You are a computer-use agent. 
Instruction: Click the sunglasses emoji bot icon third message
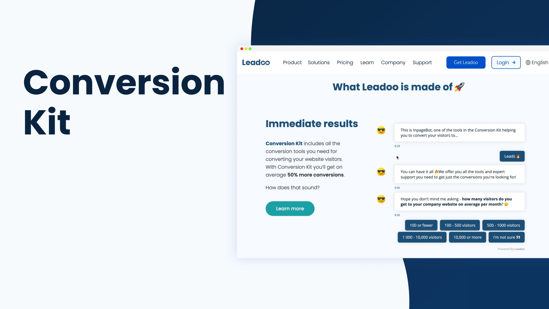(x=381, y=199)
